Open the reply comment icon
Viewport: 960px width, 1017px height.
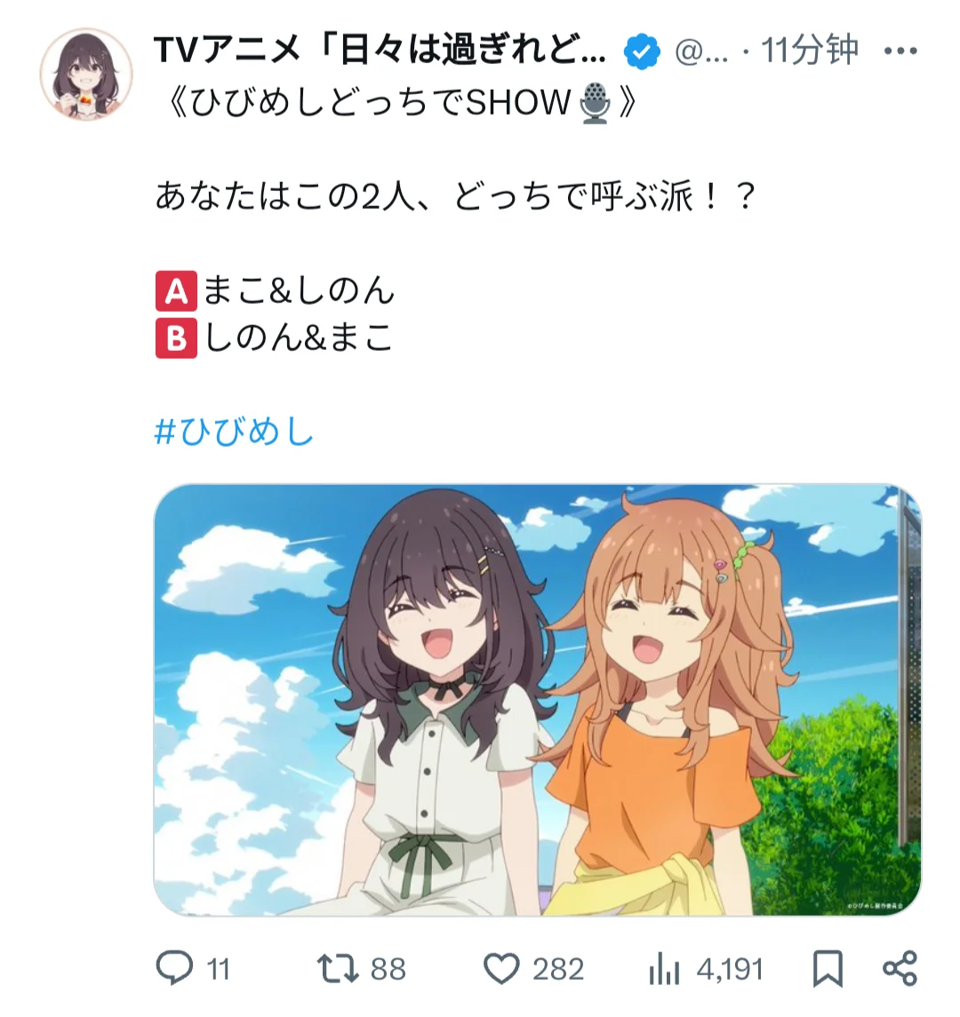pyautogui.click(x=174, y=968)
